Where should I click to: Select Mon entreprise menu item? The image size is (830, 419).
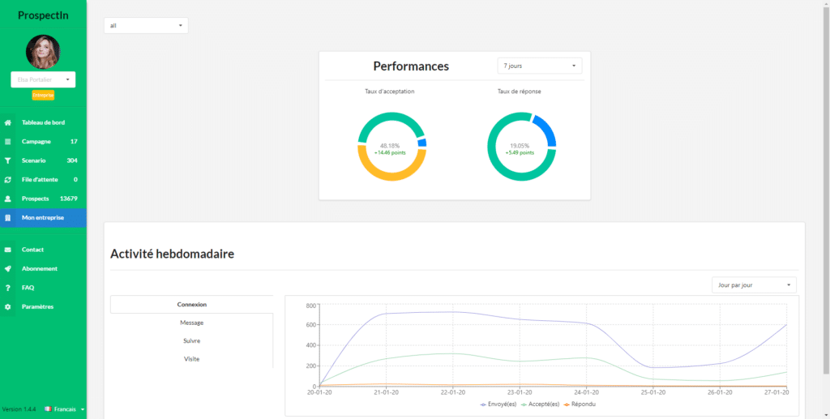coord(44,218)
